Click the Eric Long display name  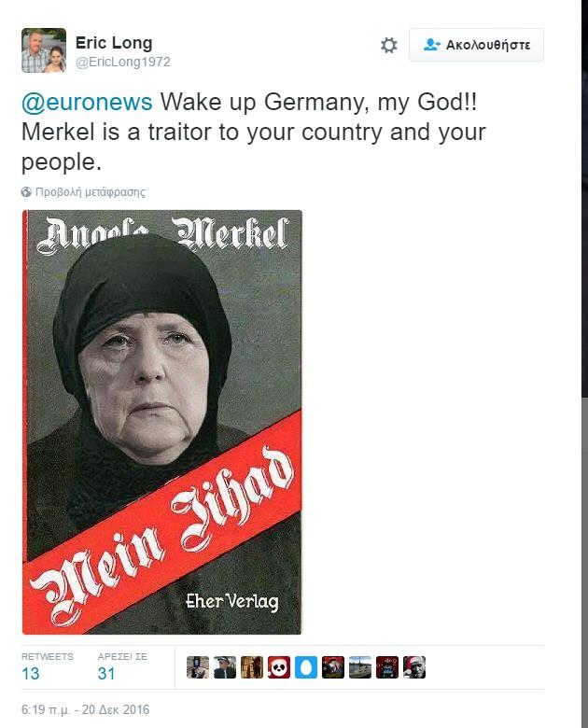pyautogui.click(x=114, y=43)
